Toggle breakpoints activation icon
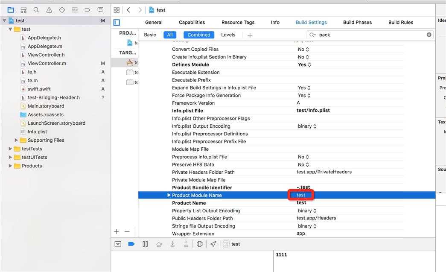This screenshot has height=272, width=446. coord(131,244)
